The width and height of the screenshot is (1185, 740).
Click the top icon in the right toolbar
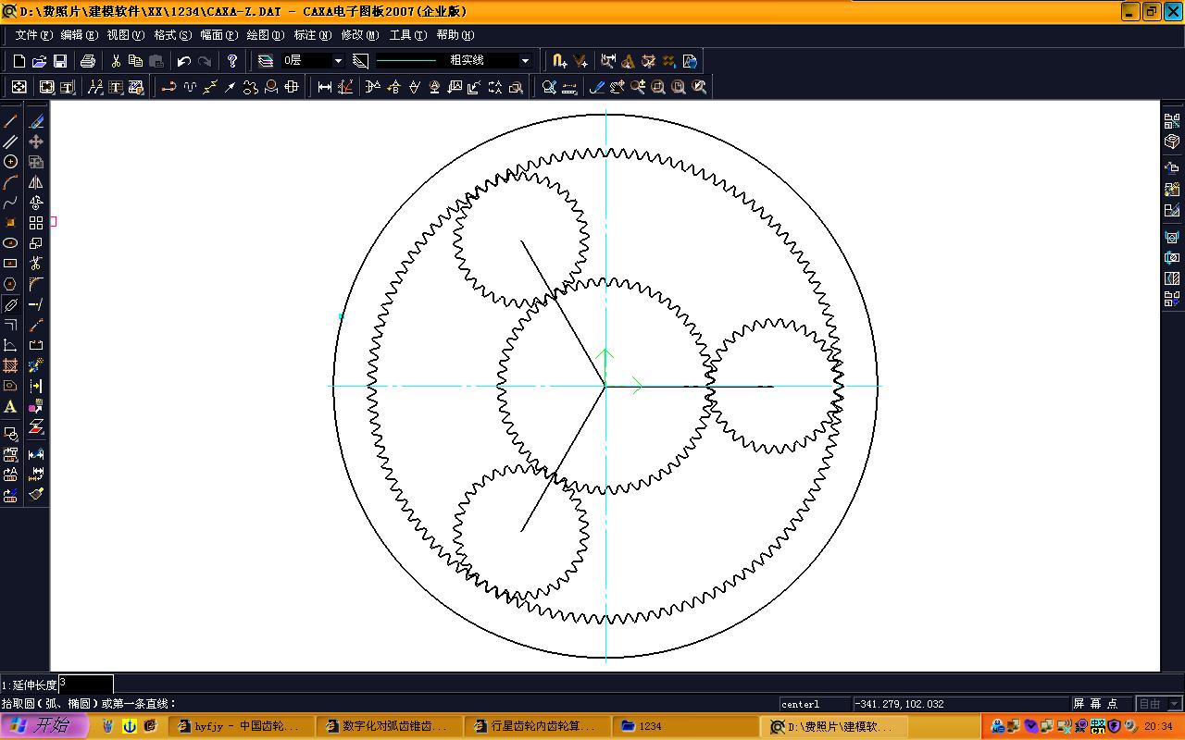tap(1172, 121)
